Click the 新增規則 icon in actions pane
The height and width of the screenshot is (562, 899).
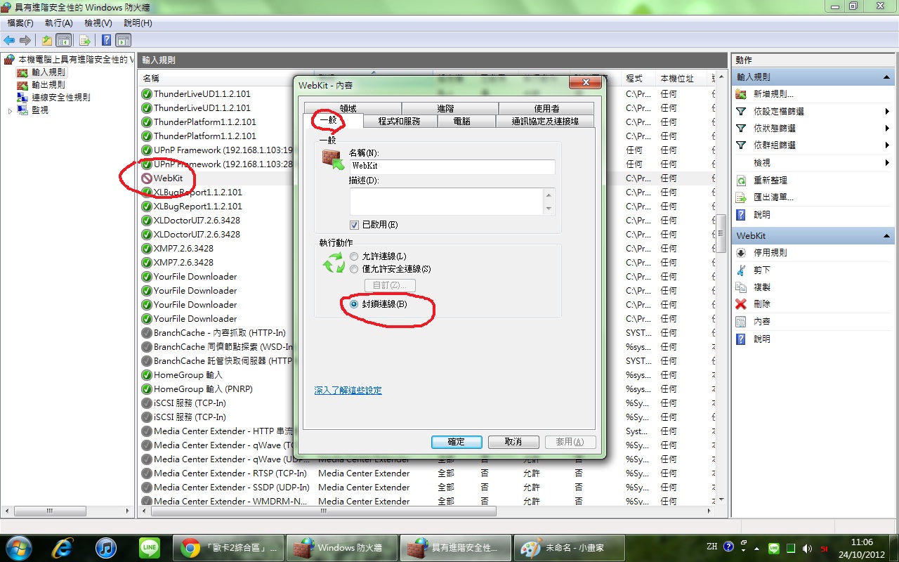coord(740,94)
